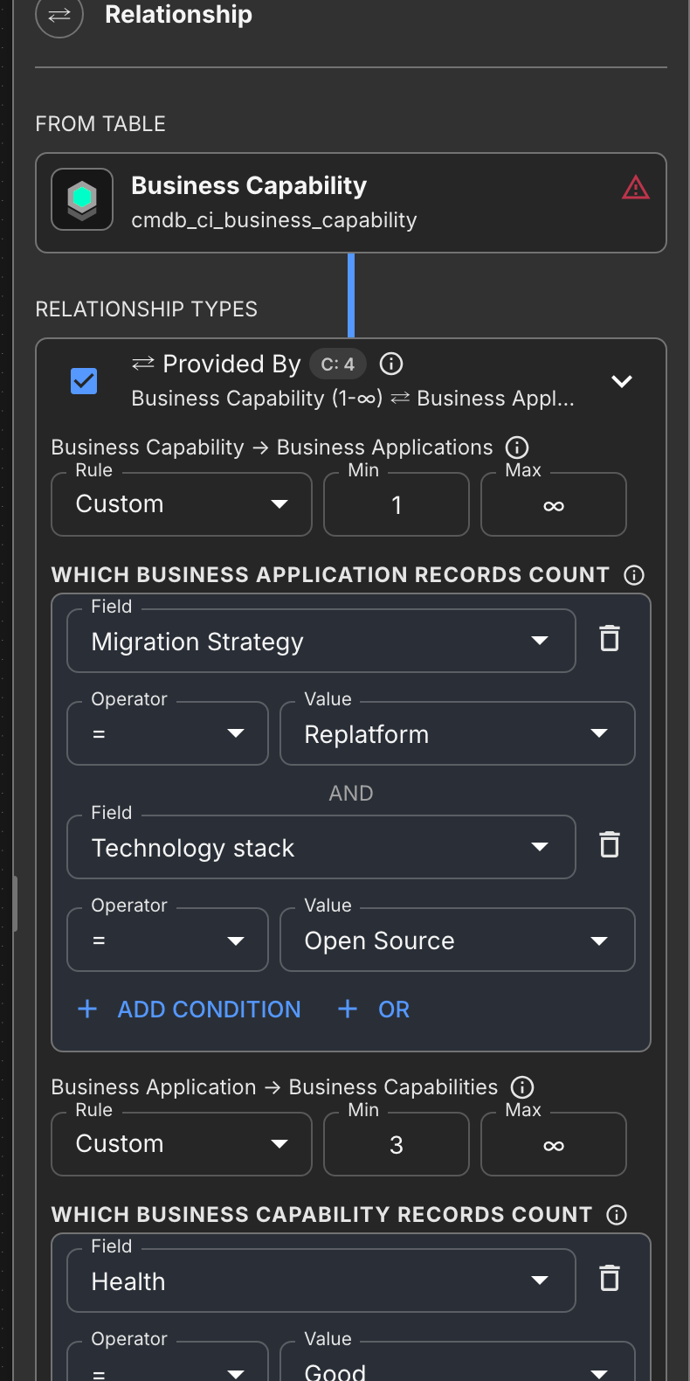Click the Relationship swap-arrows header icon

[x=59, y=16]
